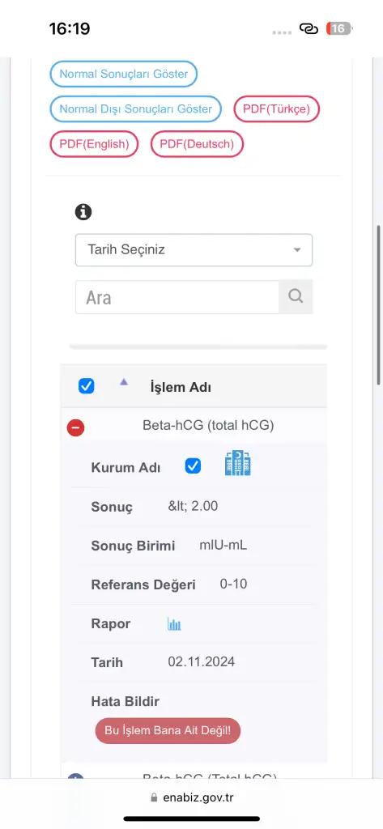
Task: Open the Rapor bar chart icon
Action: tap(174, 624)
